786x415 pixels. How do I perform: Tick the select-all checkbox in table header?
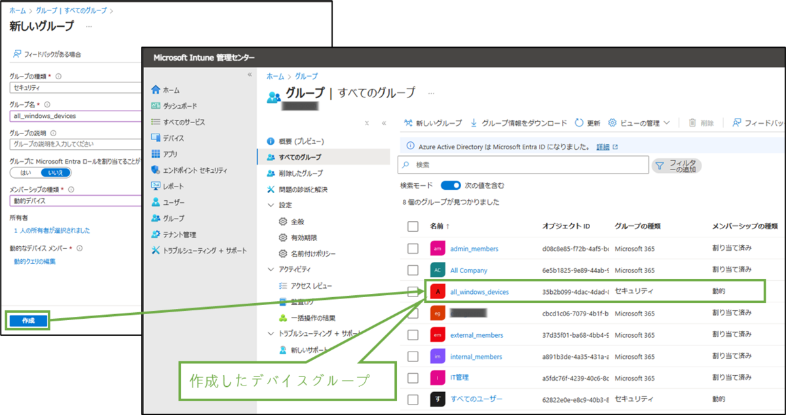[413, 226]
